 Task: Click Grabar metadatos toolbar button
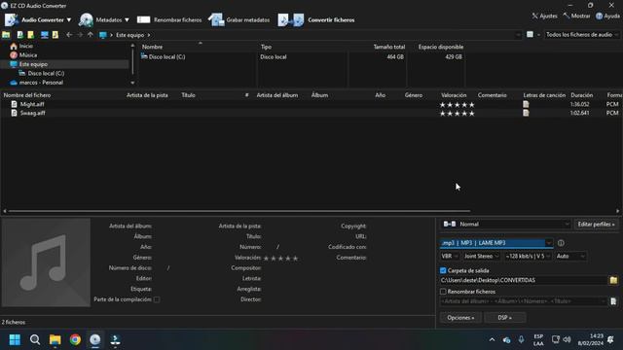239,19
